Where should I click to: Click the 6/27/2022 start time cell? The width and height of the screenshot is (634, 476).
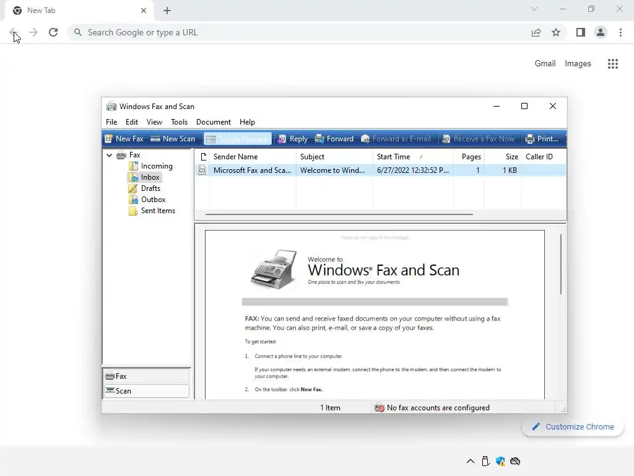[x=413, y=170]
